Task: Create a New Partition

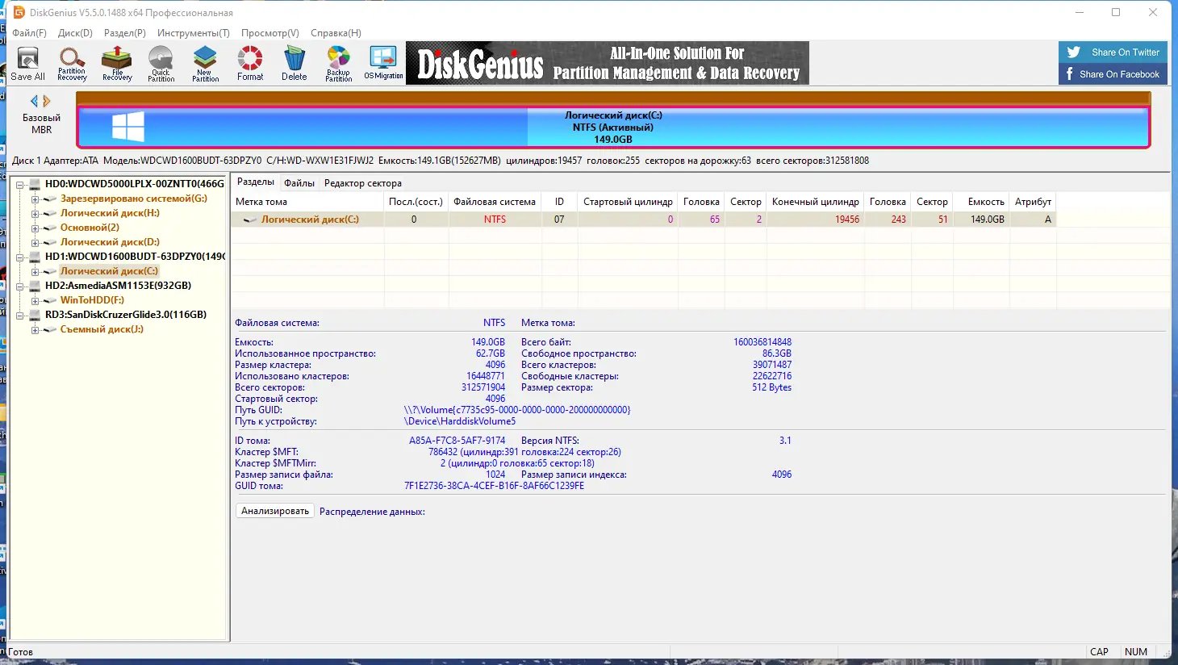Action: [x=205, y=63]
